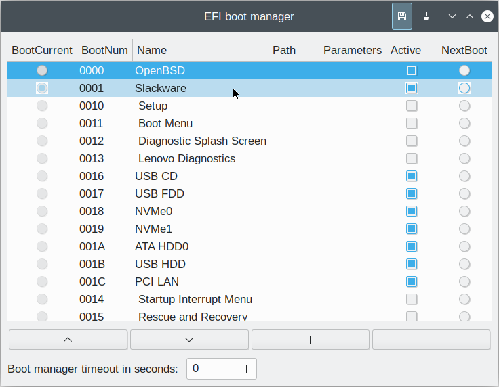Disable Active checkbox for USB CD
This screenshot has width=499, height=387.
point(412,176)
